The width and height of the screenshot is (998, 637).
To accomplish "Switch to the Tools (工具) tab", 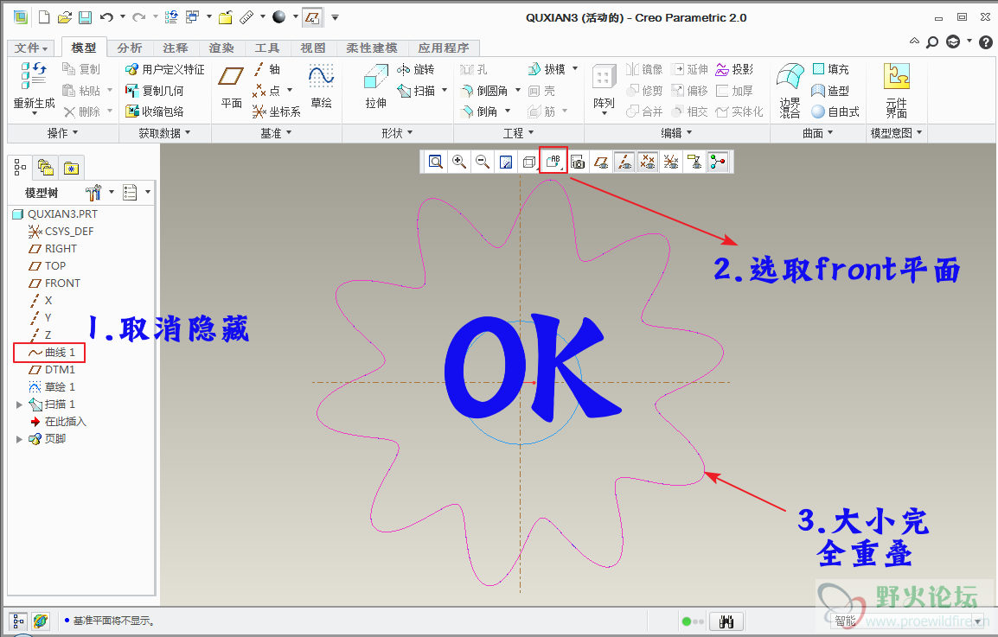I will [267, 48].
